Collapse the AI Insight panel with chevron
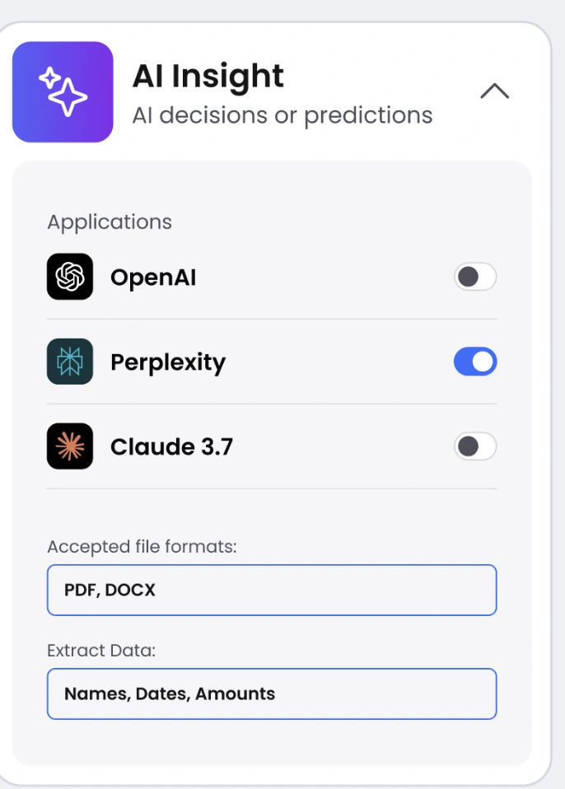Screen dimensions: 565x789 (x=494, y=91)
